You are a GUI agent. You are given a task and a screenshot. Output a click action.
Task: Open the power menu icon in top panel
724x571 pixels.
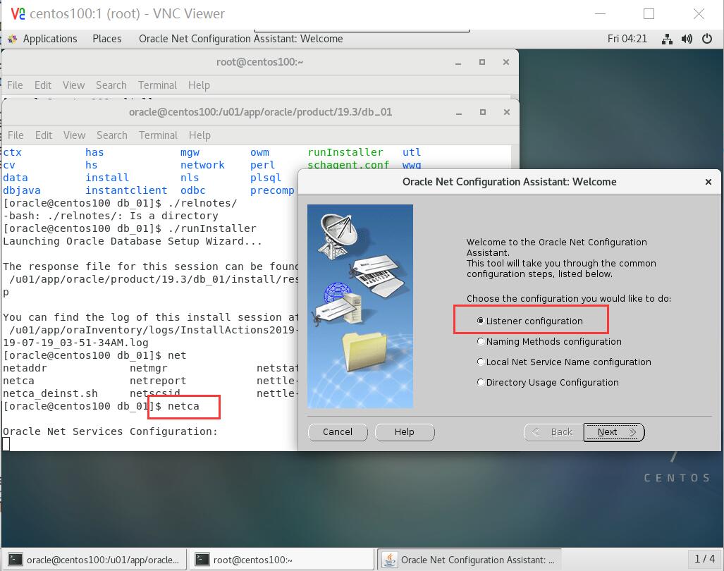pyautogui.click(x=707, y=39)
